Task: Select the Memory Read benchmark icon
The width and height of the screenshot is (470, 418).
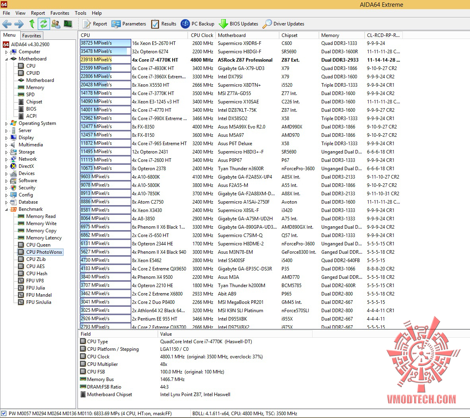Action: (x=21, y=216)
